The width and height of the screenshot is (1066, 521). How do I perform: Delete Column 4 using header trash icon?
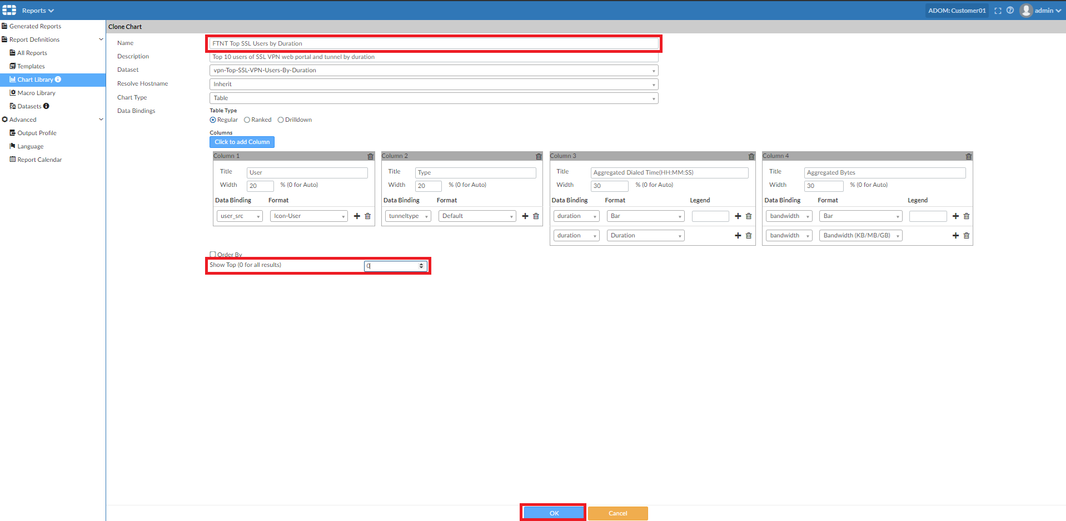tap(969, 157)
